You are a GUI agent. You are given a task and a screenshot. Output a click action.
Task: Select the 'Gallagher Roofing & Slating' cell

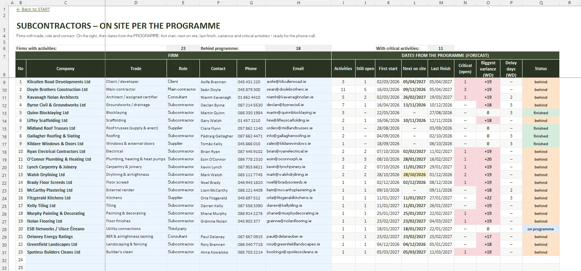coord(65,136)
